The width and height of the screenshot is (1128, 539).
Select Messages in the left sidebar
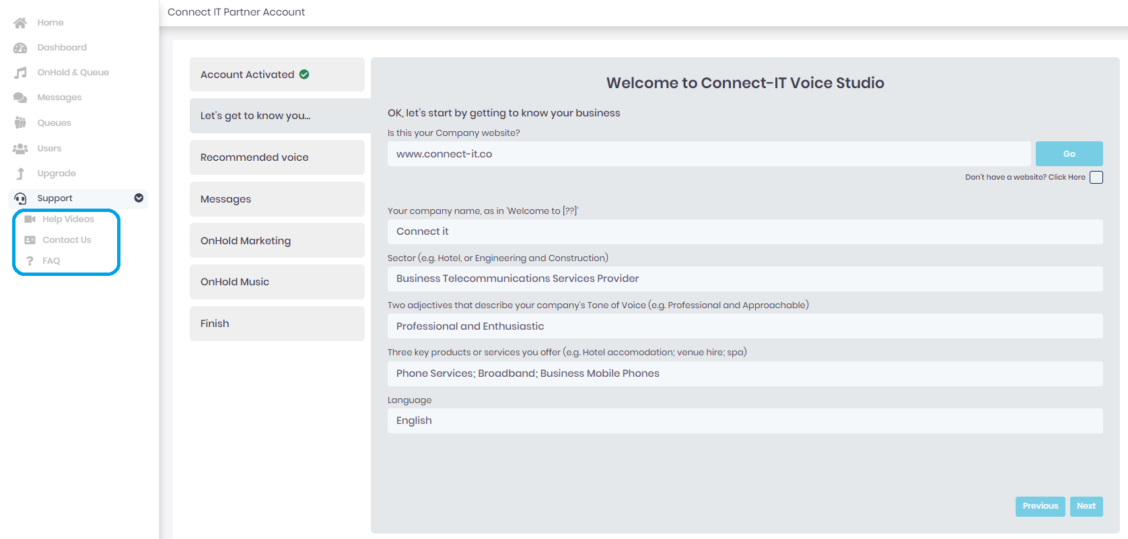[x=59, y=98]
